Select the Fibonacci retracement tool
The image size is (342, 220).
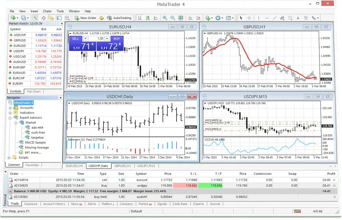tap(290, 18)
